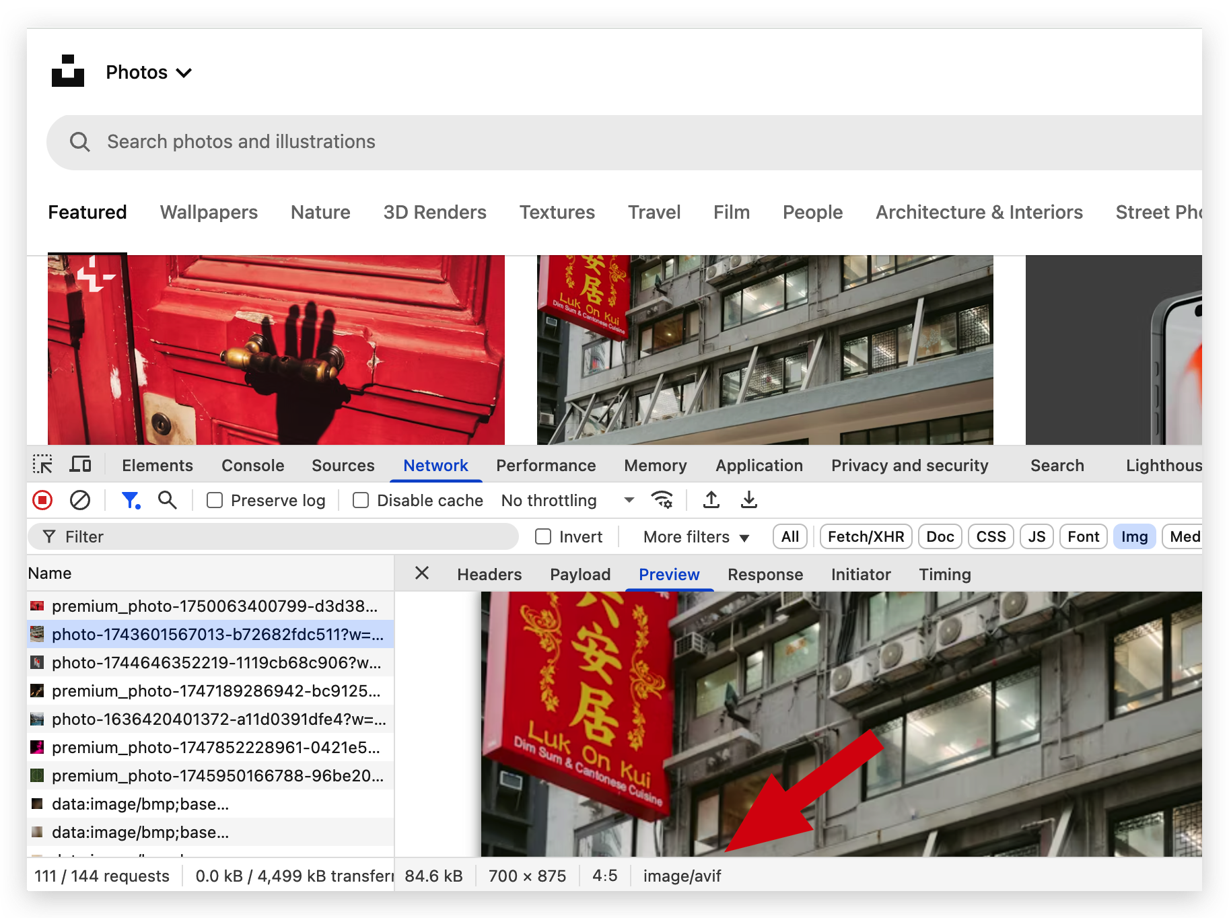This screenshot has height=918, width=1229.
Task: Check the Disable cache checkbox
Action: (361, 501)
